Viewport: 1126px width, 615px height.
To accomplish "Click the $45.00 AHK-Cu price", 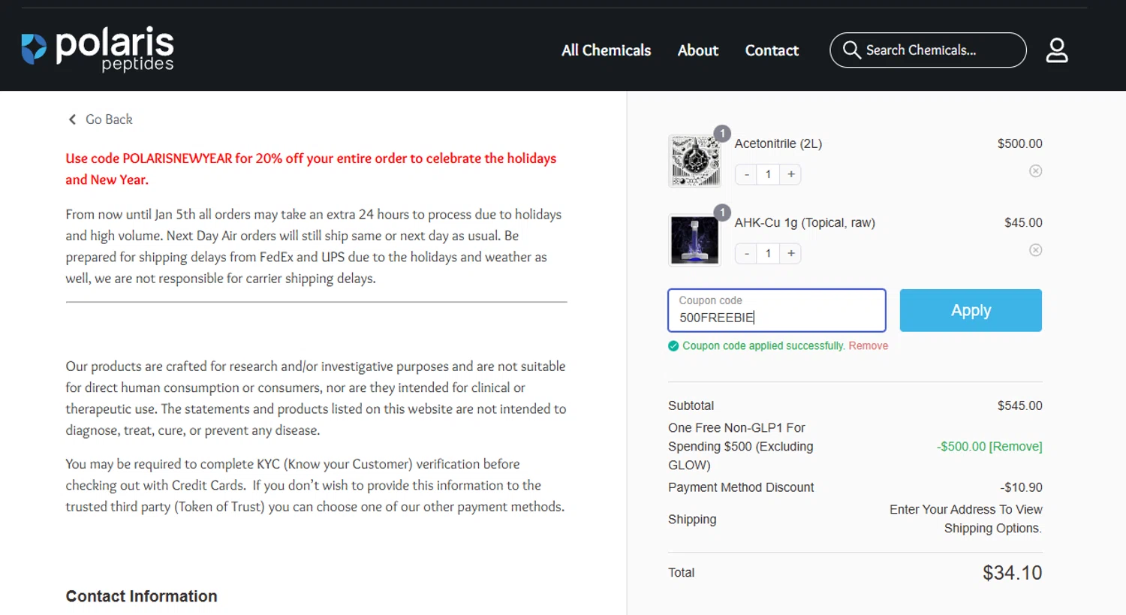I will point(1023,222).
